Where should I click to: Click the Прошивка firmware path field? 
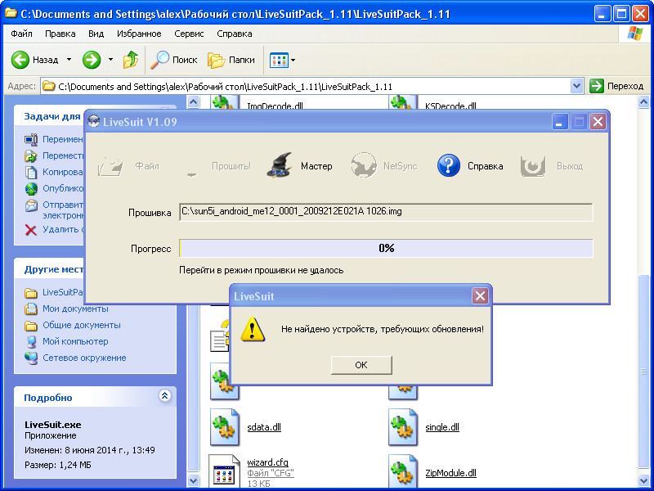[386, 212]
